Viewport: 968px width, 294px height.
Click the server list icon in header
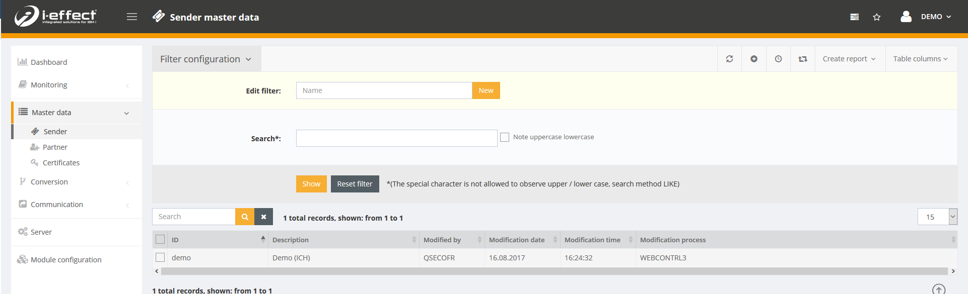854,17
